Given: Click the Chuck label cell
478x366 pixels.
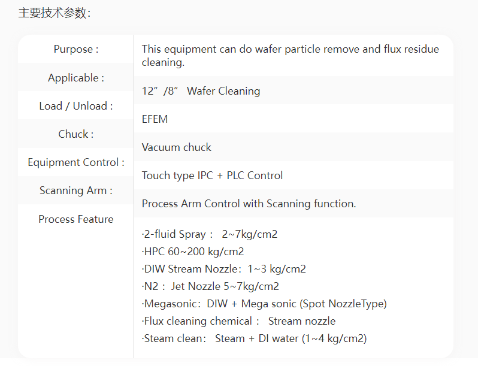Looking at the screenshot, I should pos(76,134).
